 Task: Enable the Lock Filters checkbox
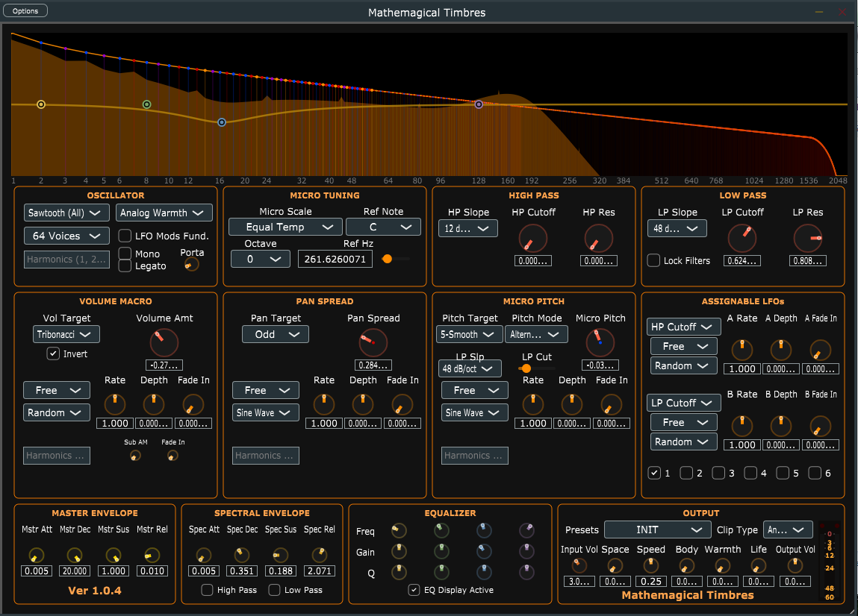click(653, 260)
